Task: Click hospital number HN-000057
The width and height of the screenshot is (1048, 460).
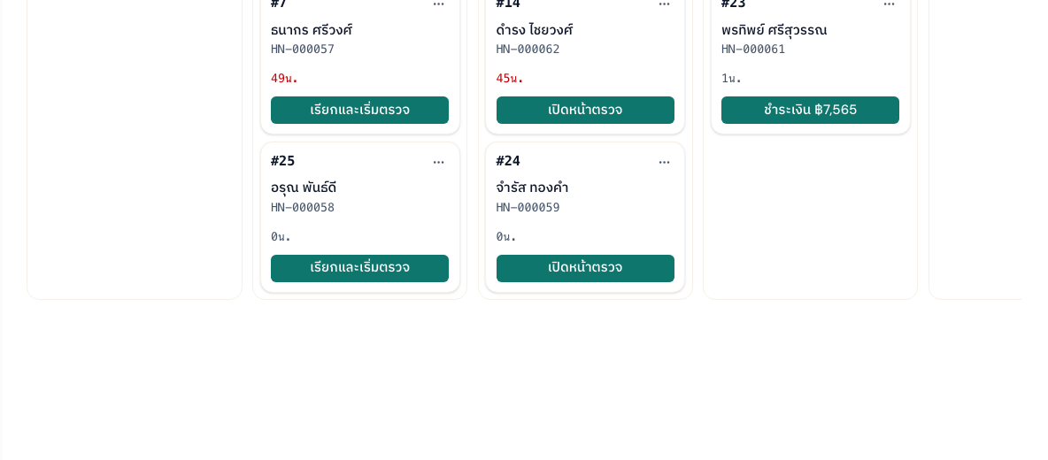Action: [x=303, y=50]
